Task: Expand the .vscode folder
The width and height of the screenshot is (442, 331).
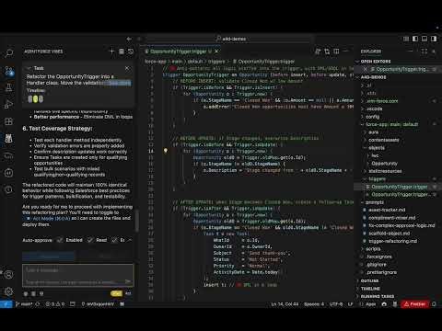Action: click(x=375, y=108)
